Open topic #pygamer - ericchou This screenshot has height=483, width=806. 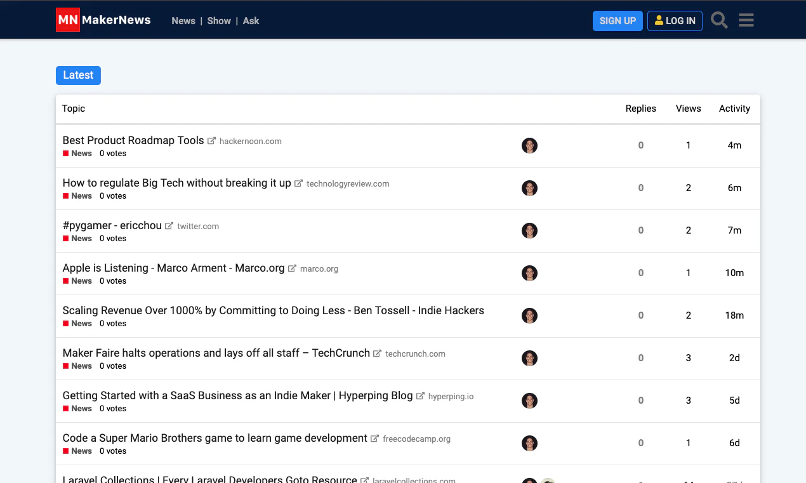coord(112,225)
